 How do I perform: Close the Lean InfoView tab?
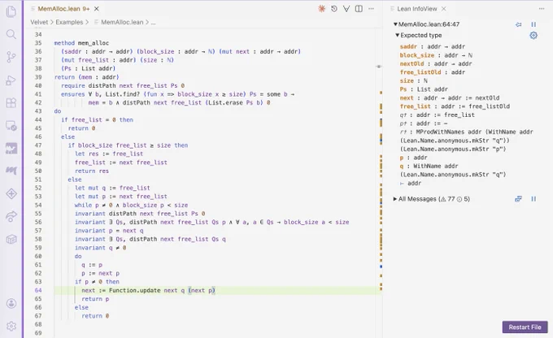coord(444,9)
